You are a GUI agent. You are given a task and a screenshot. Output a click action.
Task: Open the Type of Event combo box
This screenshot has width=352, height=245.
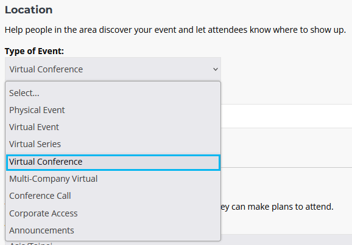[113, 69]
